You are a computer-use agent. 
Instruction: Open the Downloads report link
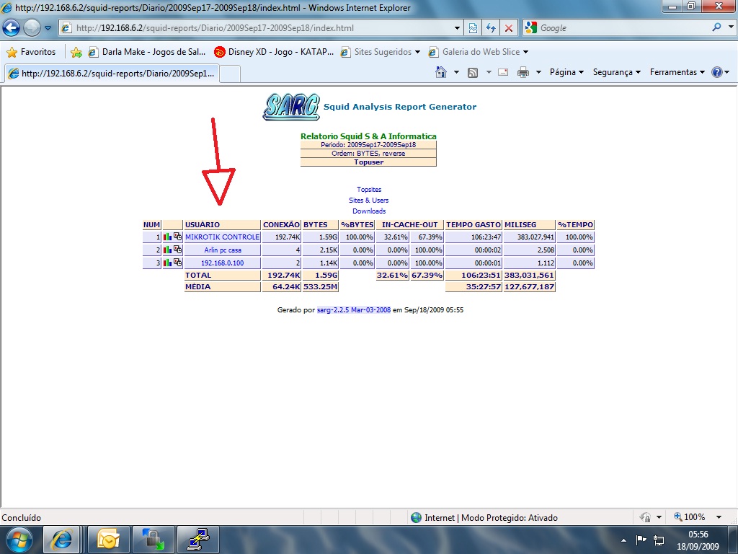click(x=369, y=211)
